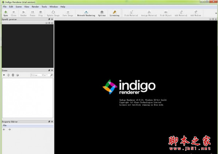Open the Scene menu
The height and width of the screenshot is (154, 218).
[x=19, y=7]
